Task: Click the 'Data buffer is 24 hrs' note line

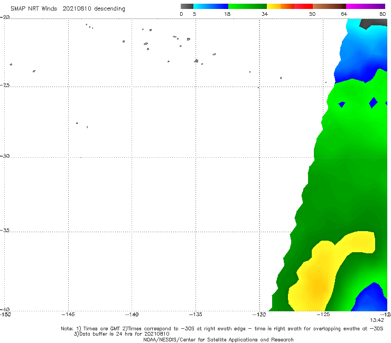Action: [x=122, y=334]
